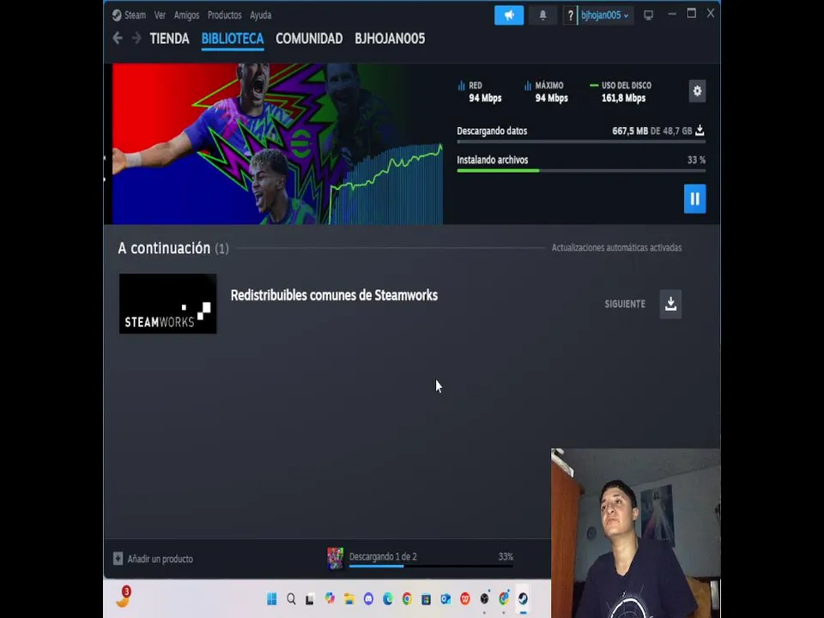Click the 667,5 MB downloaded value
The width and height of the screenshot is (824, 618).
coord(630,130)
